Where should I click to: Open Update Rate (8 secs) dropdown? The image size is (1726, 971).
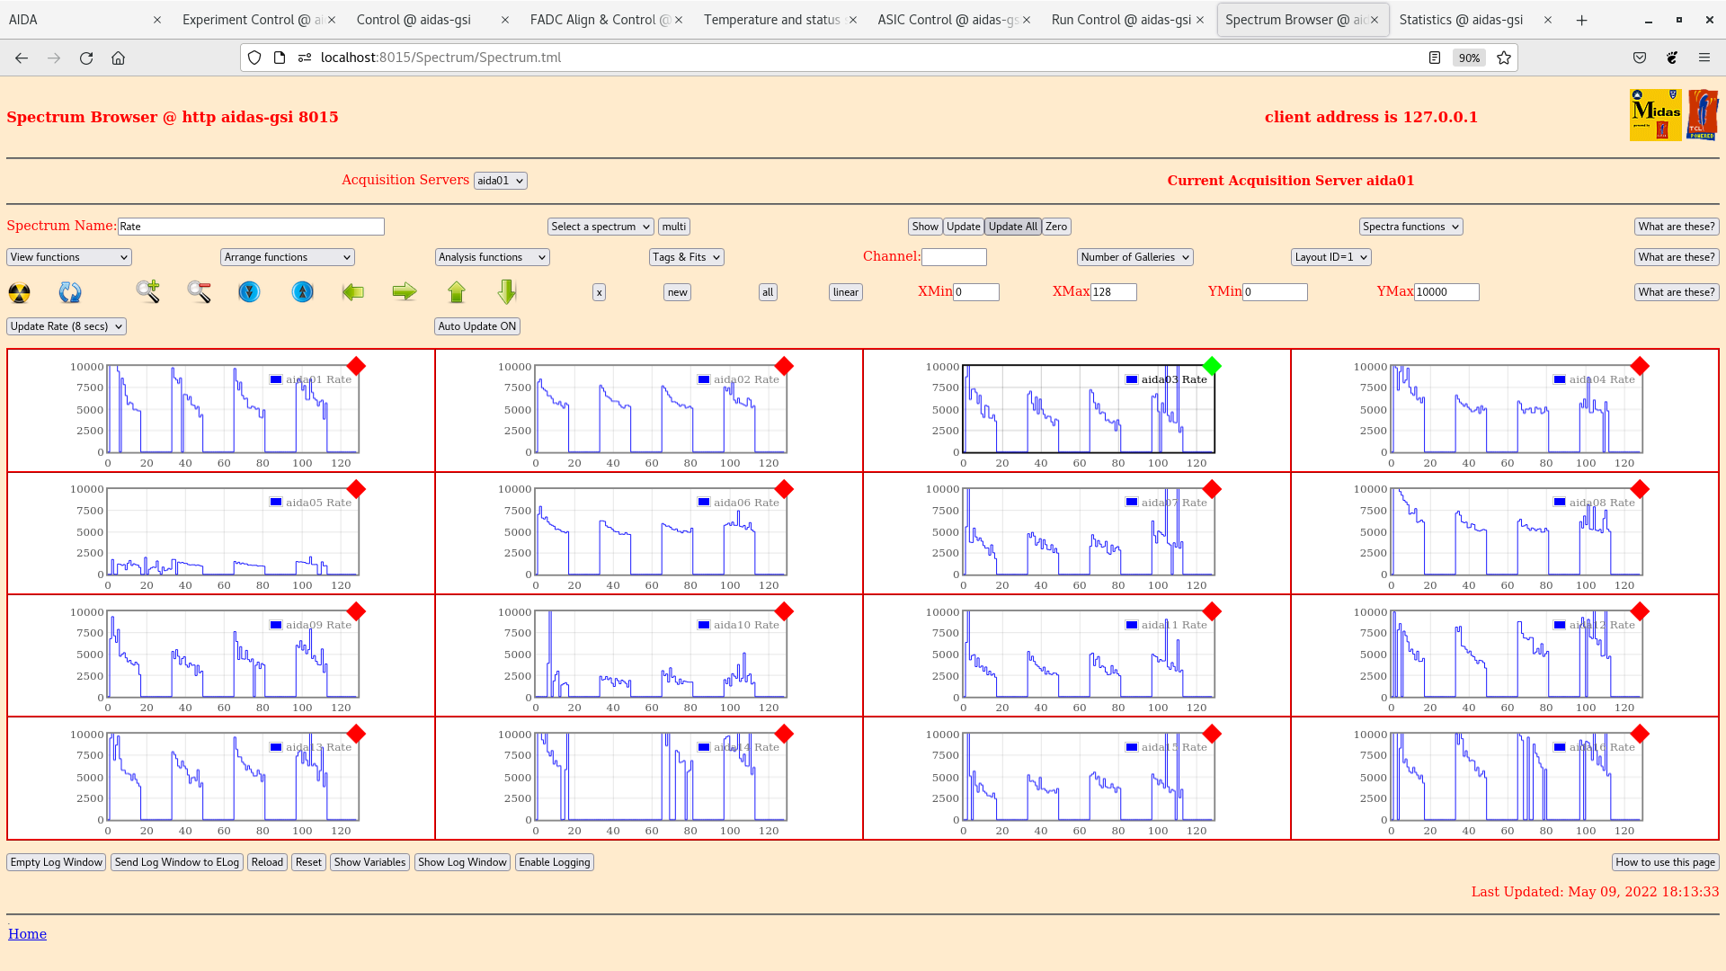[67, 326]
